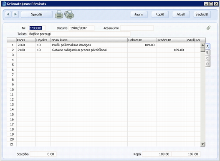Click Kopā debit total 189.80

pos(157,154)
